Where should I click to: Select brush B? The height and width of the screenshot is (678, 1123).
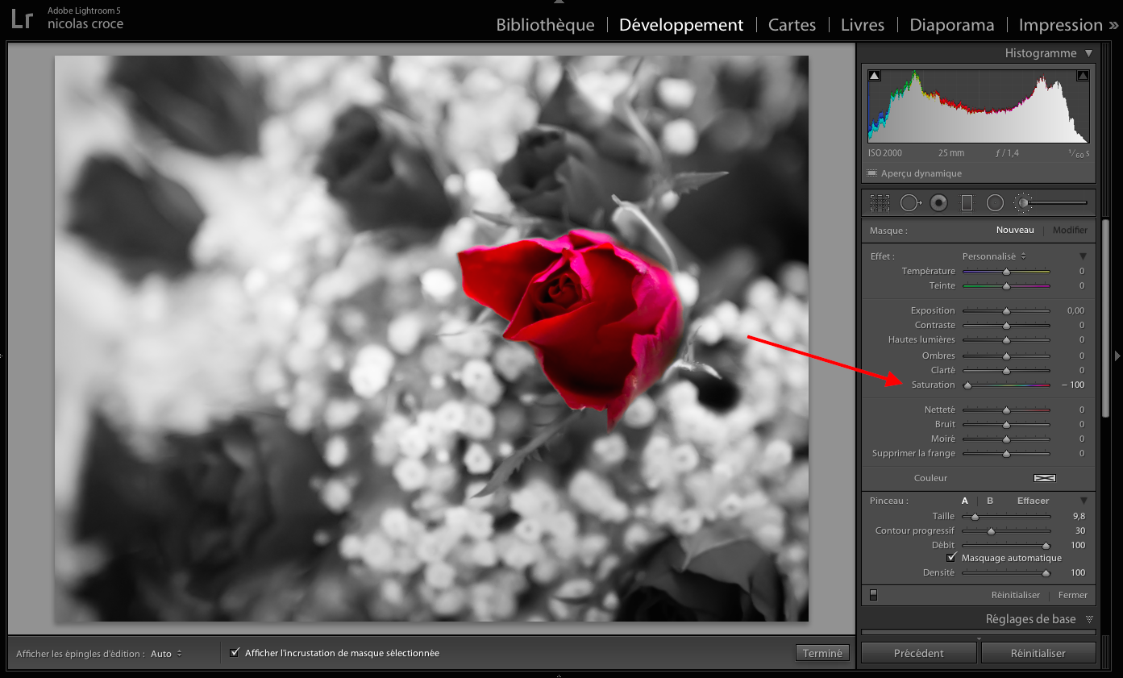[990, 501]
